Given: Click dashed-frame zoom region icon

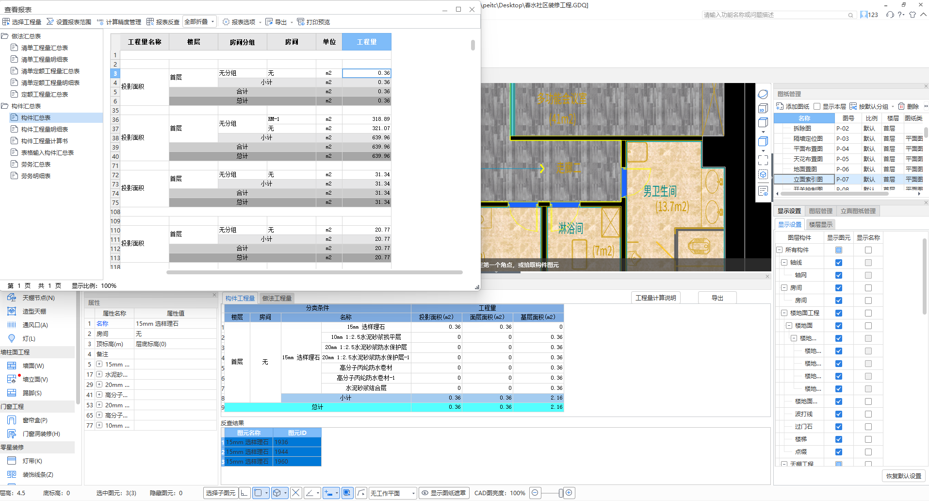Looking at the screenshot, I should tap(763, 160).
